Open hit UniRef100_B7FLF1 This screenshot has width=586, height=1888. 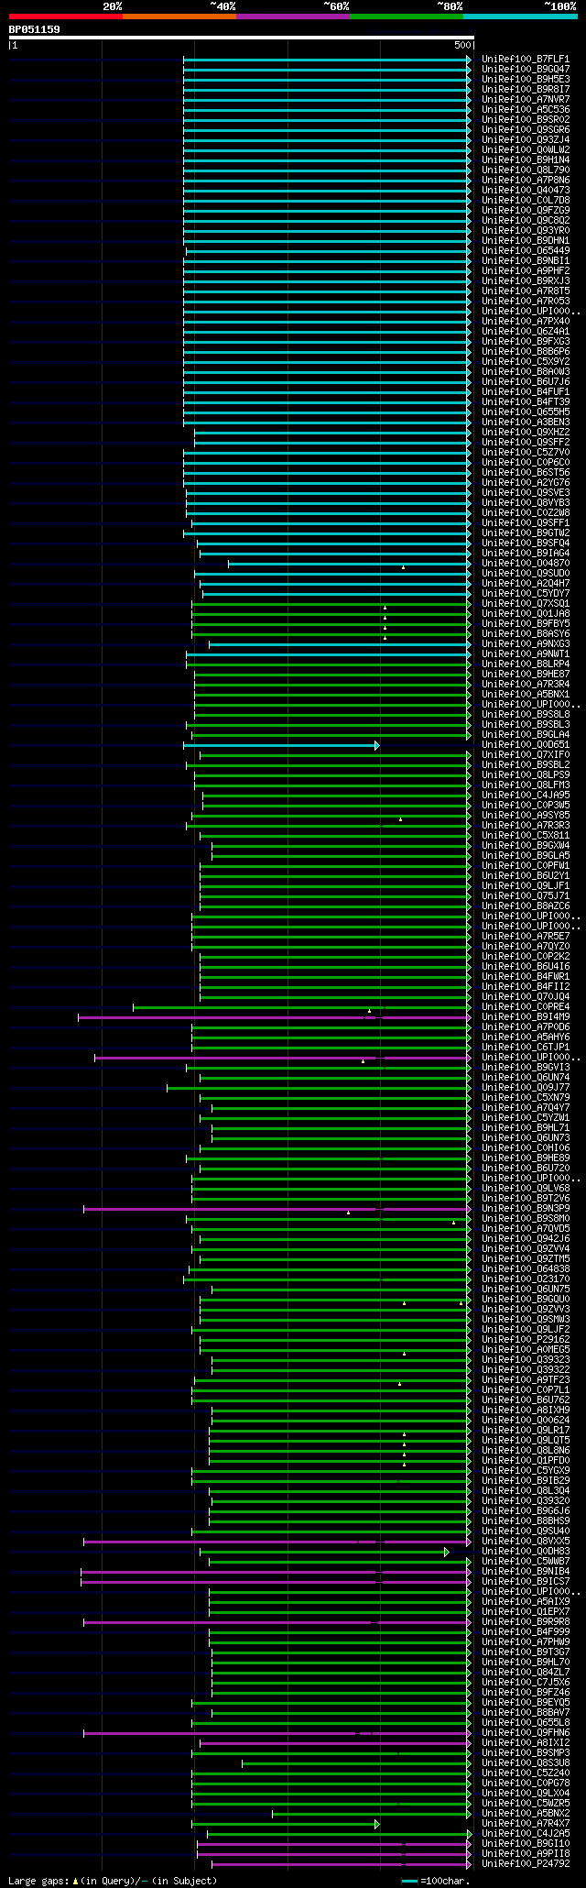pos(526,60)
